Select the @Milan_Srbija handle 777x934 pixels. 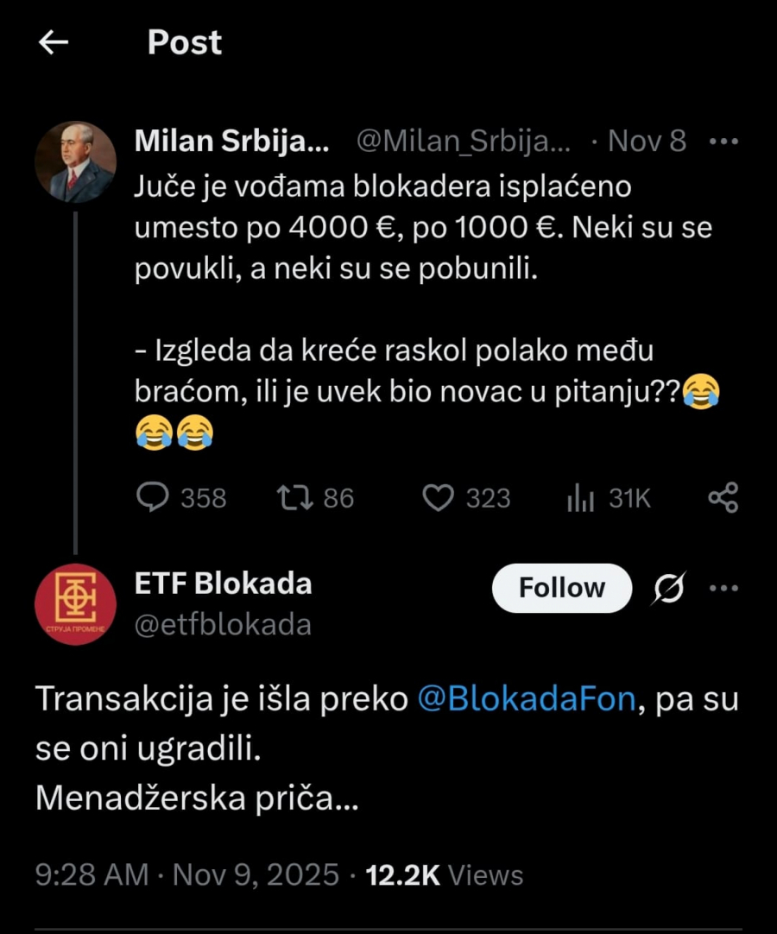pyautogui.click(x=462, y=141)
